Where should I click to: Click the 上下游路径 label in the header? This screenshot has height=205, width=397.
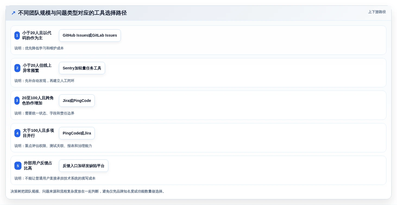[377, 12]
